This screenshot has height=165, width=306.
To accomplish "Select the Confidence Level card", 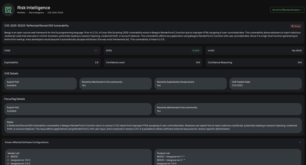I will (x=153, y=62).
